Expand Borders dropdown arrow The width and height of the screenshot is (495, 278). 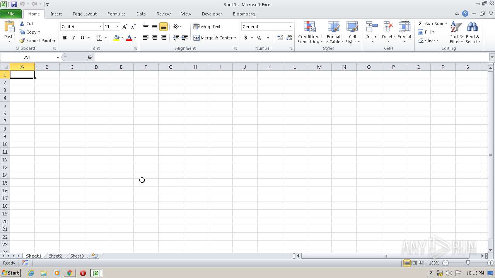tap(106, 38)
